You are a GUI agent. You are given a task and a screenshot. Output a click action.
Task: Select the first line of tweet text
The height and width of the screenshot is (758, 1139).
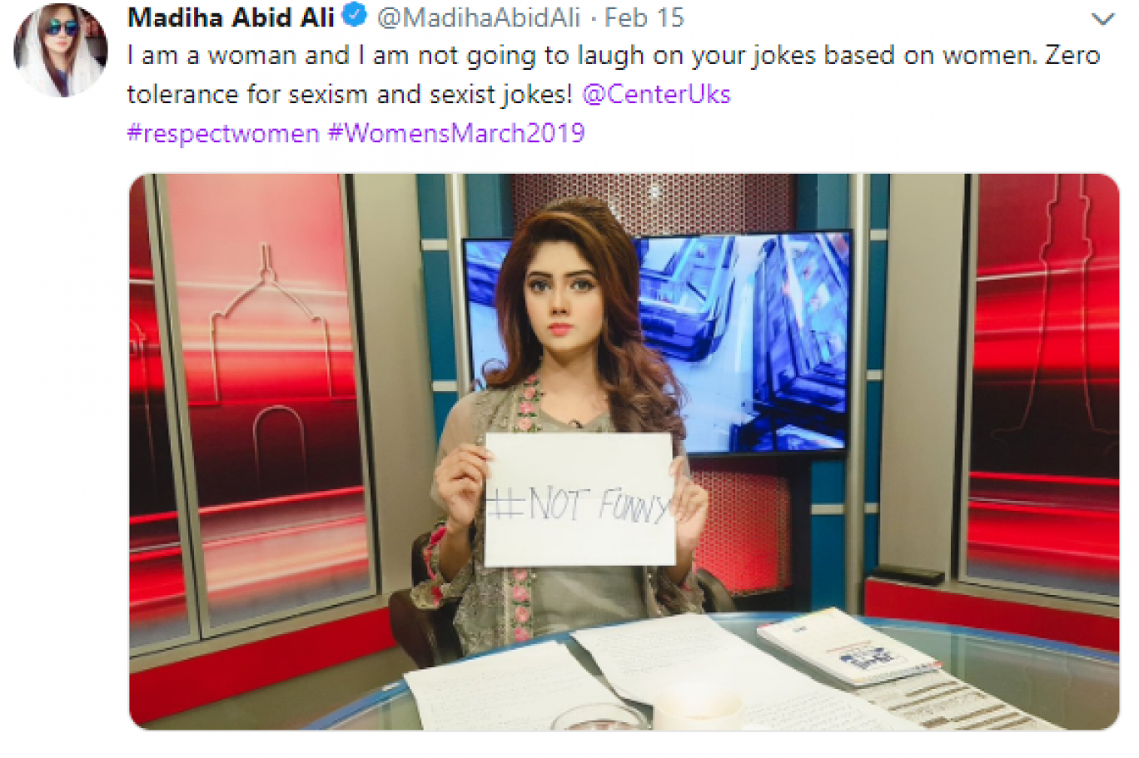[614, 56]
